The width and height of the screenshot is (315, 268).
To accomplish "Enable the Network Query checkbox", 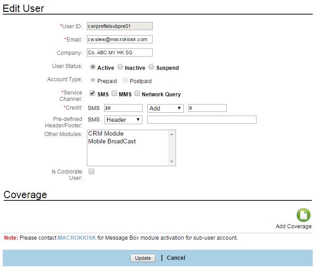I will tap(137, 94).
